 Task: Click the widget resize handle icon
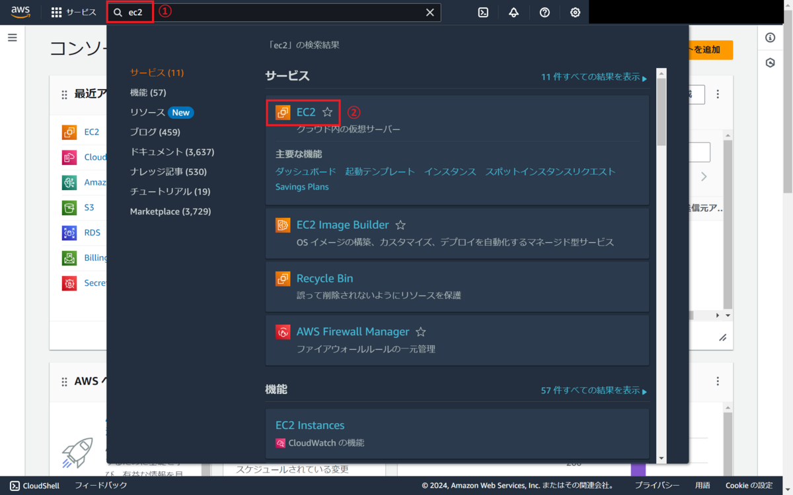722,337
